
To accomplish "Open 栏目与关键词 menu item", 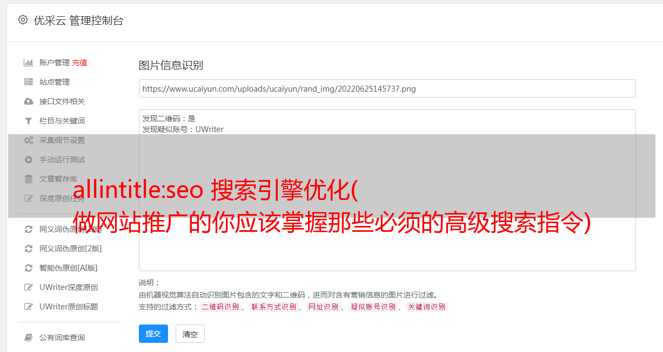I will (62, 121).
